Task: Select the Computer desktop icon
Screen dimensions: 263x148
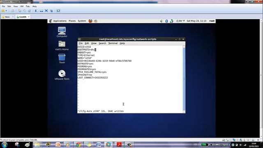Action: [62, 32]
